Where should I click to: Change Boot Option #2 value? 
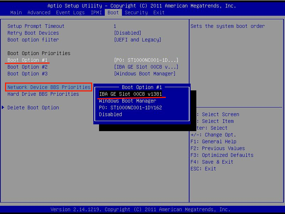click(x=146, y=67)
